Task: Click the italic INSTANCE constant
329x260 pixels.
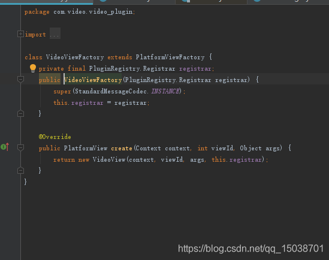Action: click(x=165, y=91)
